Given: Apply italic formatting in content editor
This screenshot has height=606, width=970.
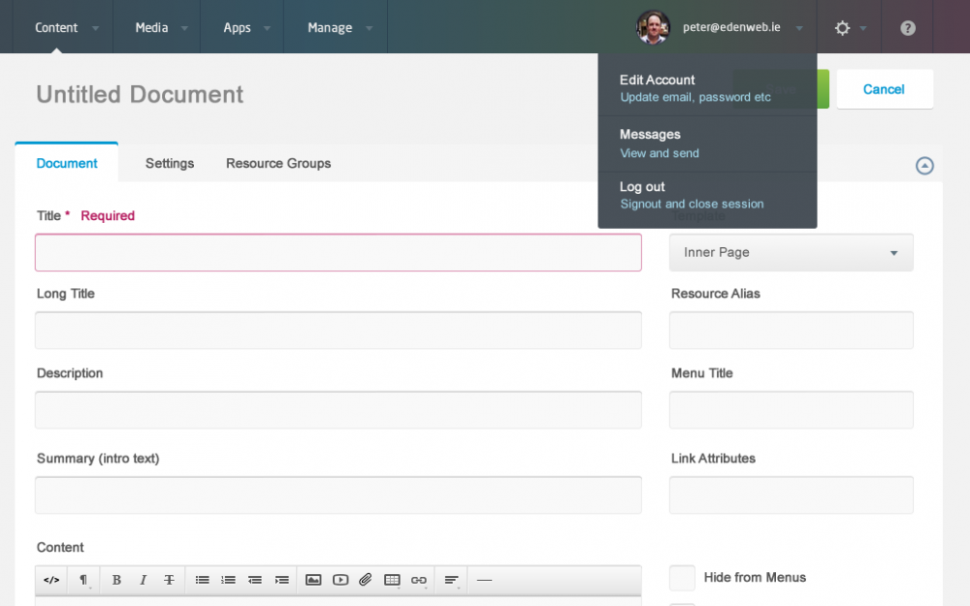Looking at the screenshot, I should 143,580.
